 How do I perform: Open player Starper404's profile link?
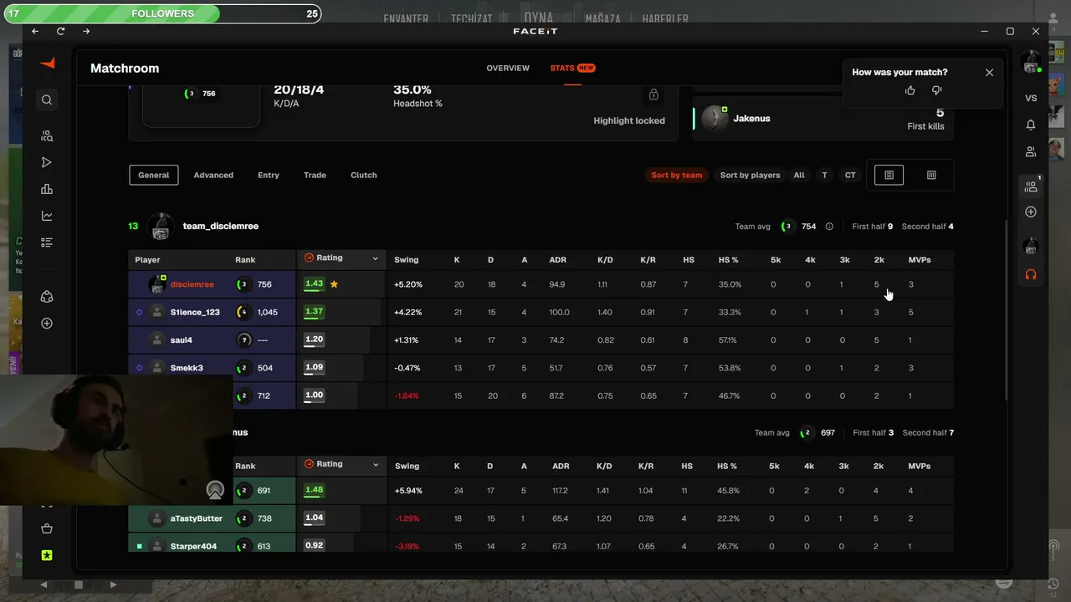pyautogui.click(x=194, y=546)
